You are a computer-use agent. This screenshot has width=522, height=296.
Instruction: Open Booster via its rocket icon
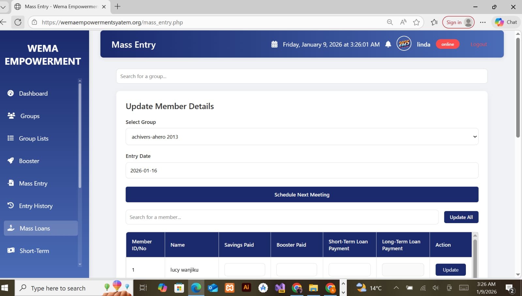coord(11,161)
